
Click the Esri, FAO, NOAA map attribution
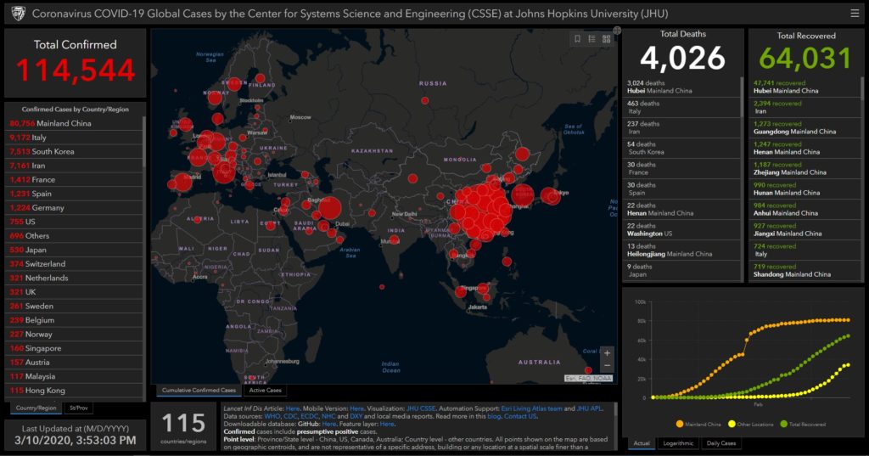tap(588, 379)
